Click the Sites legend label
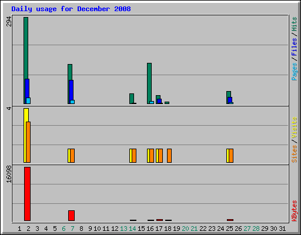Screen dimensions: 301x235 (x=294, y=154)
